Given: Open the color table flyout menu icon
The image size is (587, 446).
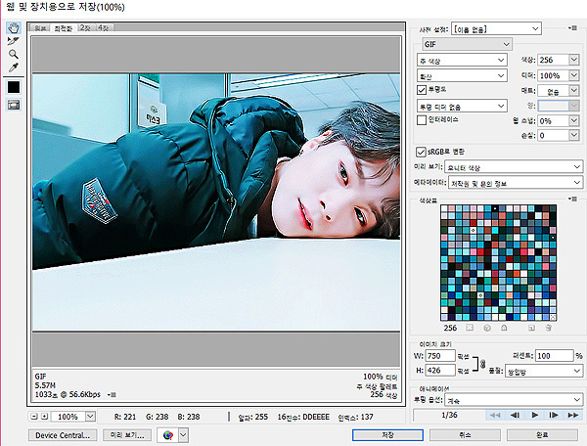Looking at the screenshot, I should tap(572, 199).
